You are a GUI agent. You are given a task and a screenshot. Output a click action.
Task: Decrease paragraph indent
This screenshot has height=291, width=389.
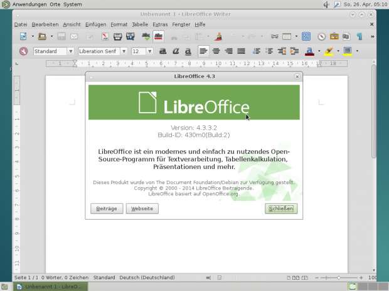(282, 51)
